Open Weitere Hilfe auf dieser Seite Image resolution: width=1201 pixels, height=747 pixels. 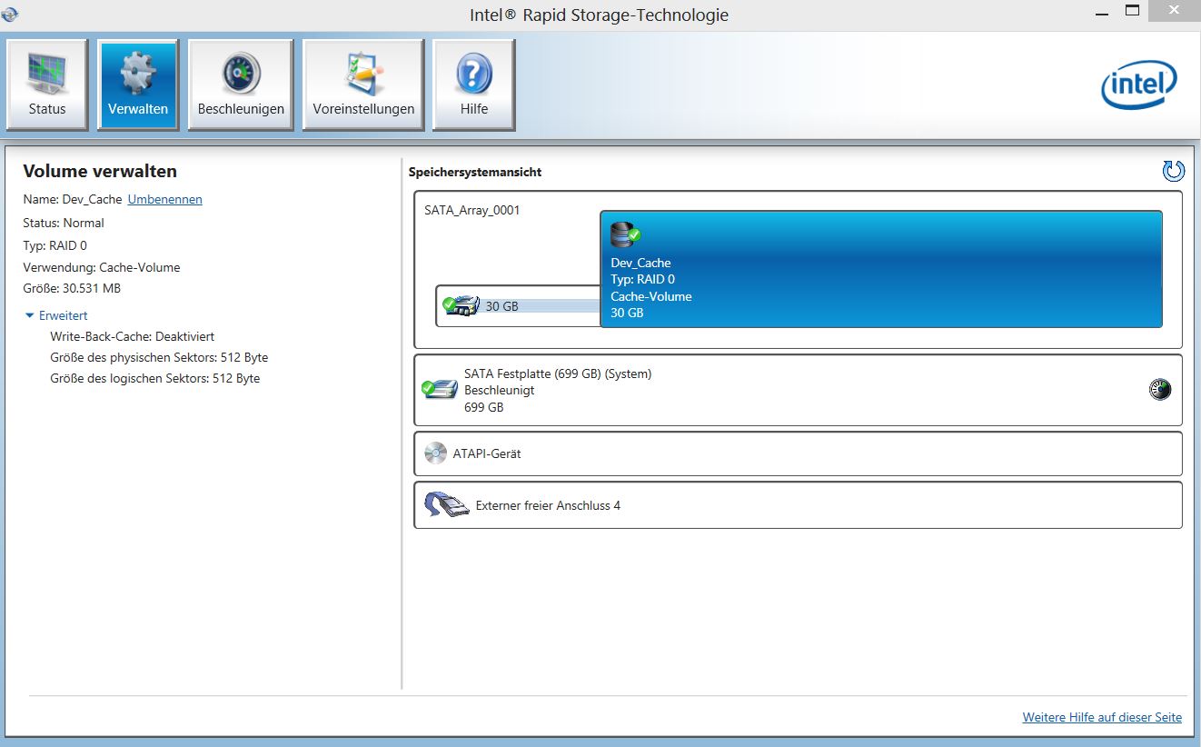(x=1102, y=717)
